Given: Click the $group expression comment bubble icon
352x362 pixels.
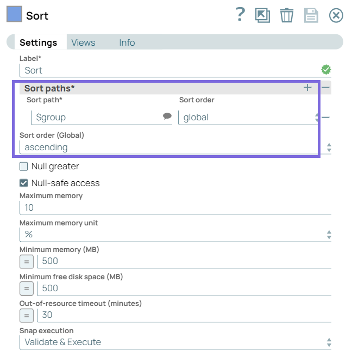Looking at the screenshot, I should coord(167,116).
